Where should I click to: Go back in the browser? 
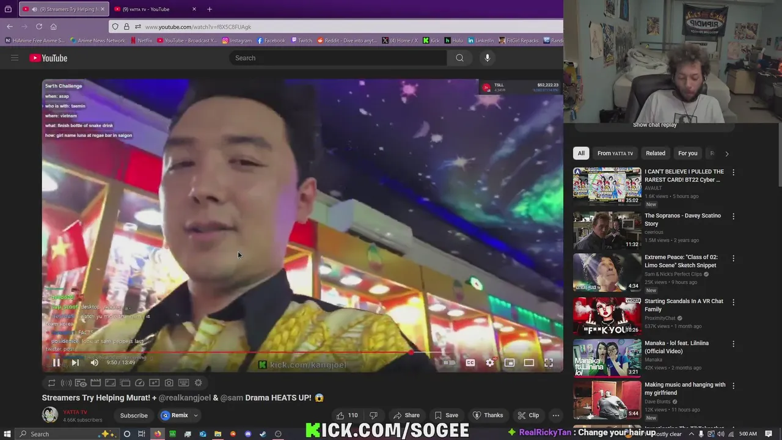[10, 26]
